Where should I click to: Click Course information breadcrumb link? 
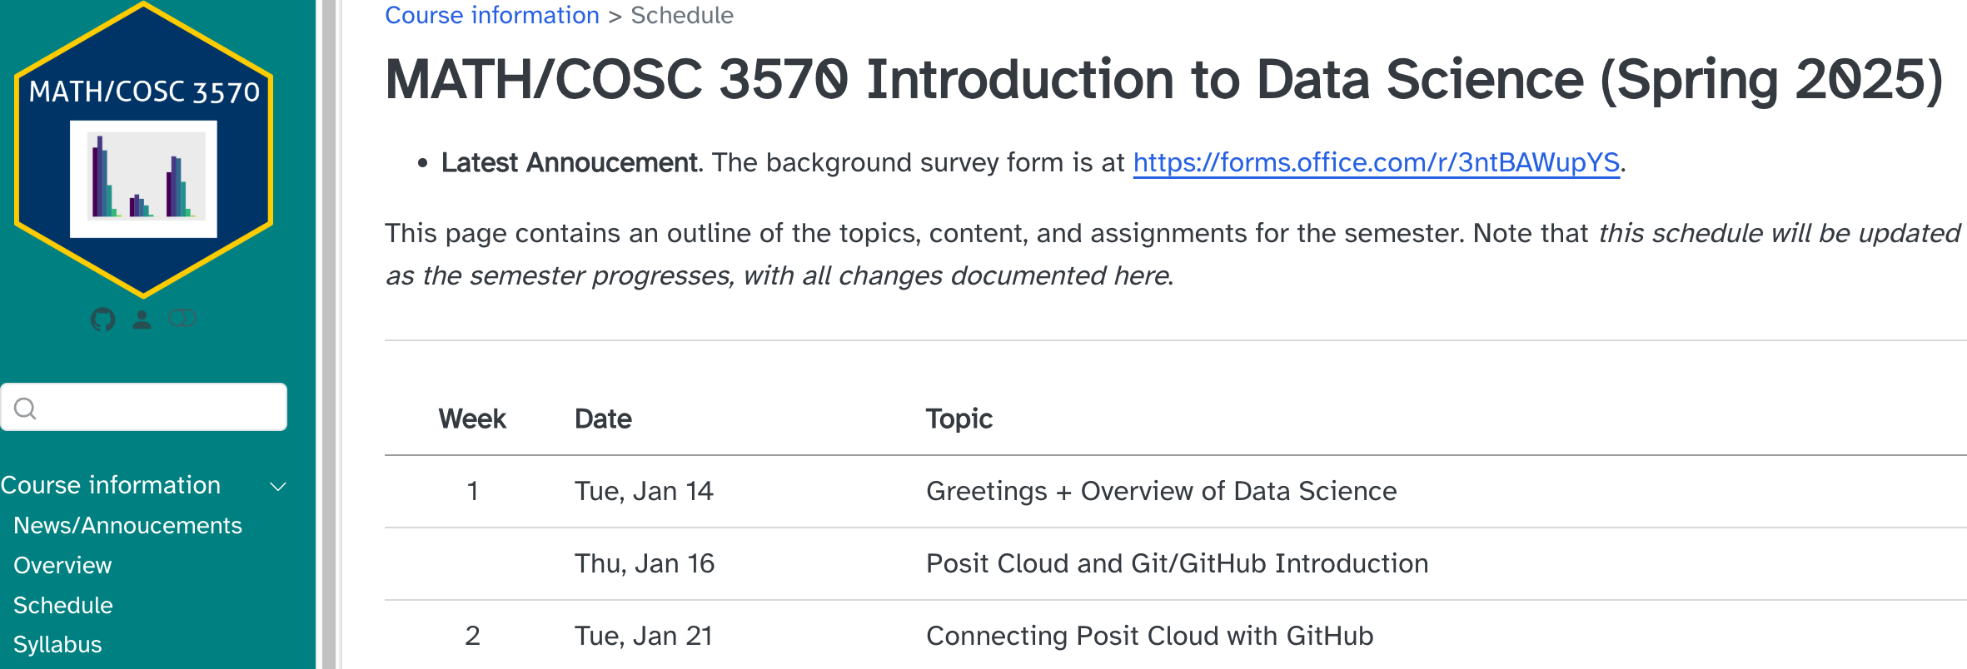click(x=491, y=15)
